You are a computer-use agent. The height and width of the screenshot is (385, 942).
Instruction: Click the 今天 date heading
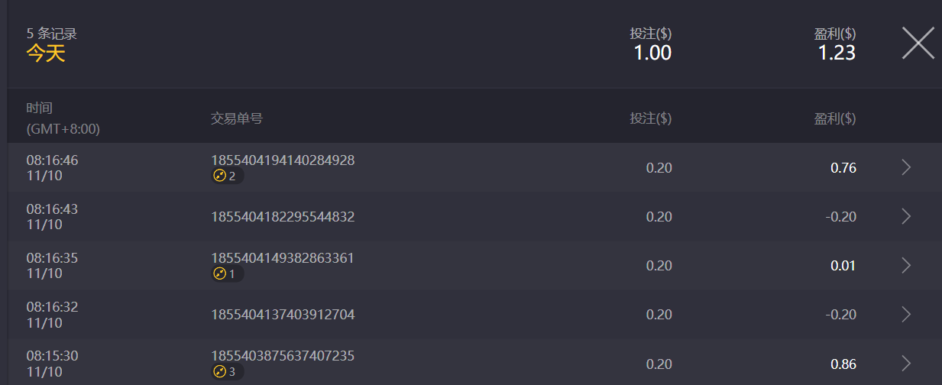tap(46, 53)
